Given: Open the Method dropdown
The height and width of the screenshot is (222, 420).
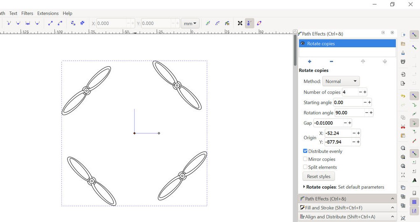Looking at the screenshot, I should (x=341, y=81).
